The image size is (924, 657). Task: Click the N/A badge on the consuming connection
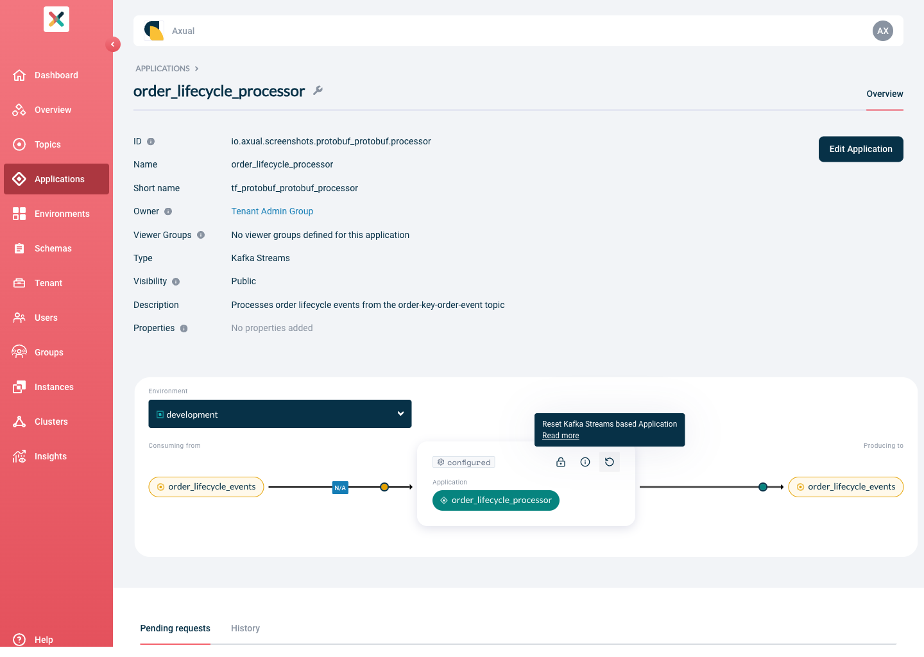pyautogui.click(x=340, y=488)
